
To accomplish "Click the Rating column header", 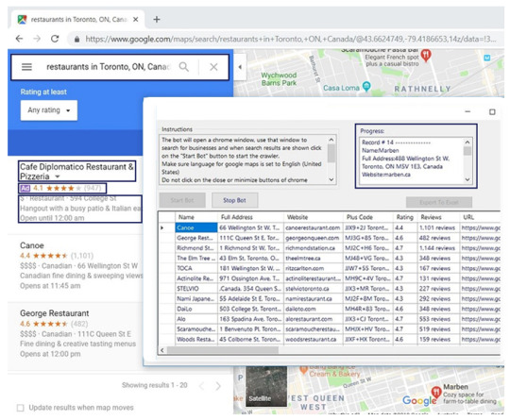I will pyautogui.click(x=405, y=217).
